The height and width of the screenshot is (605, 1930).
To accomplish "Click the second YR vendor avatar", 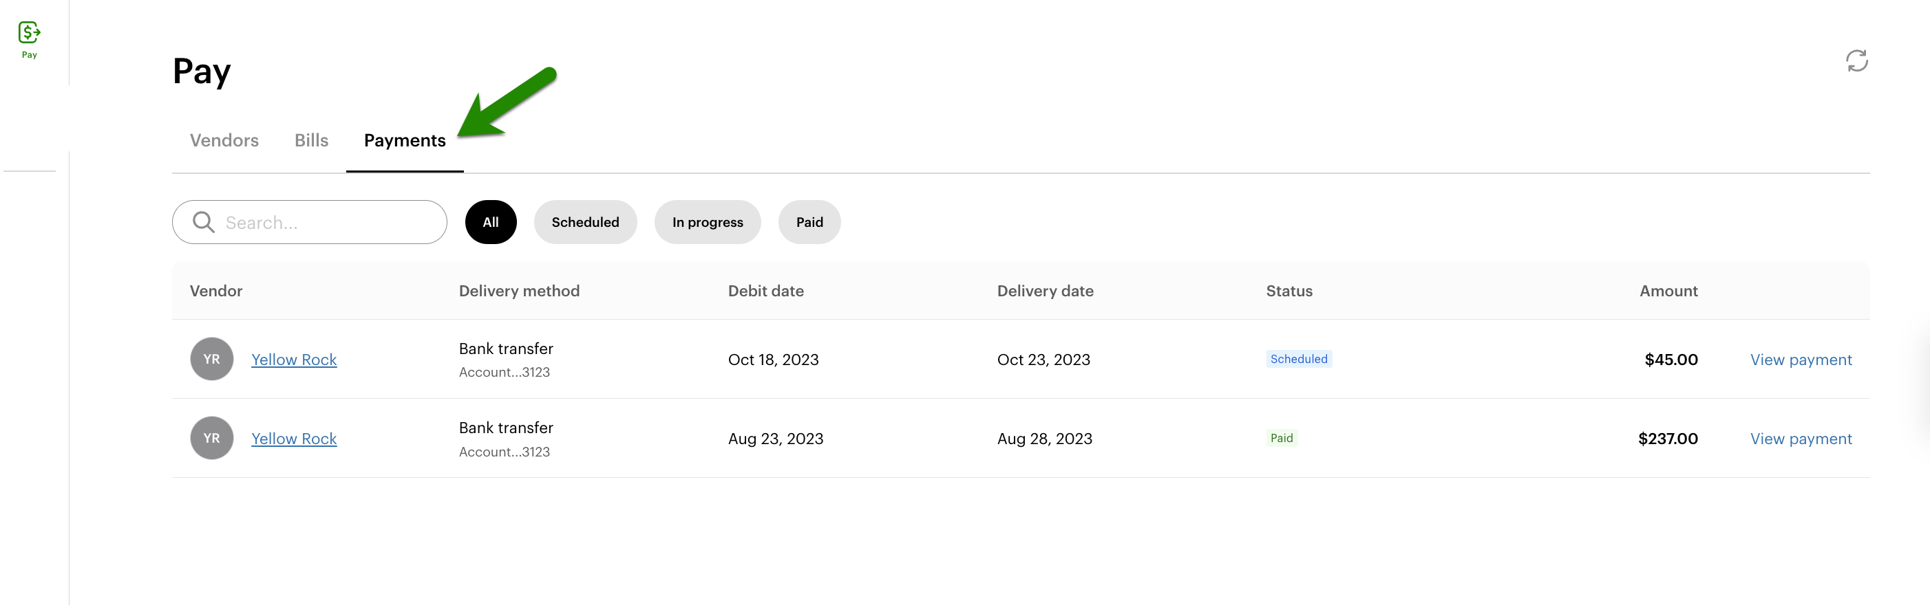I will click(212, 438).
